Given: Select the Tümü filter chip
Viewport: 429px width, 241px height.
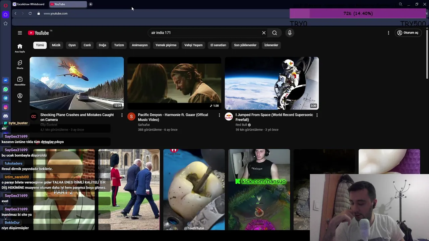Looking at the screenshot, I should pyautogui.click(x=40, y=45).
